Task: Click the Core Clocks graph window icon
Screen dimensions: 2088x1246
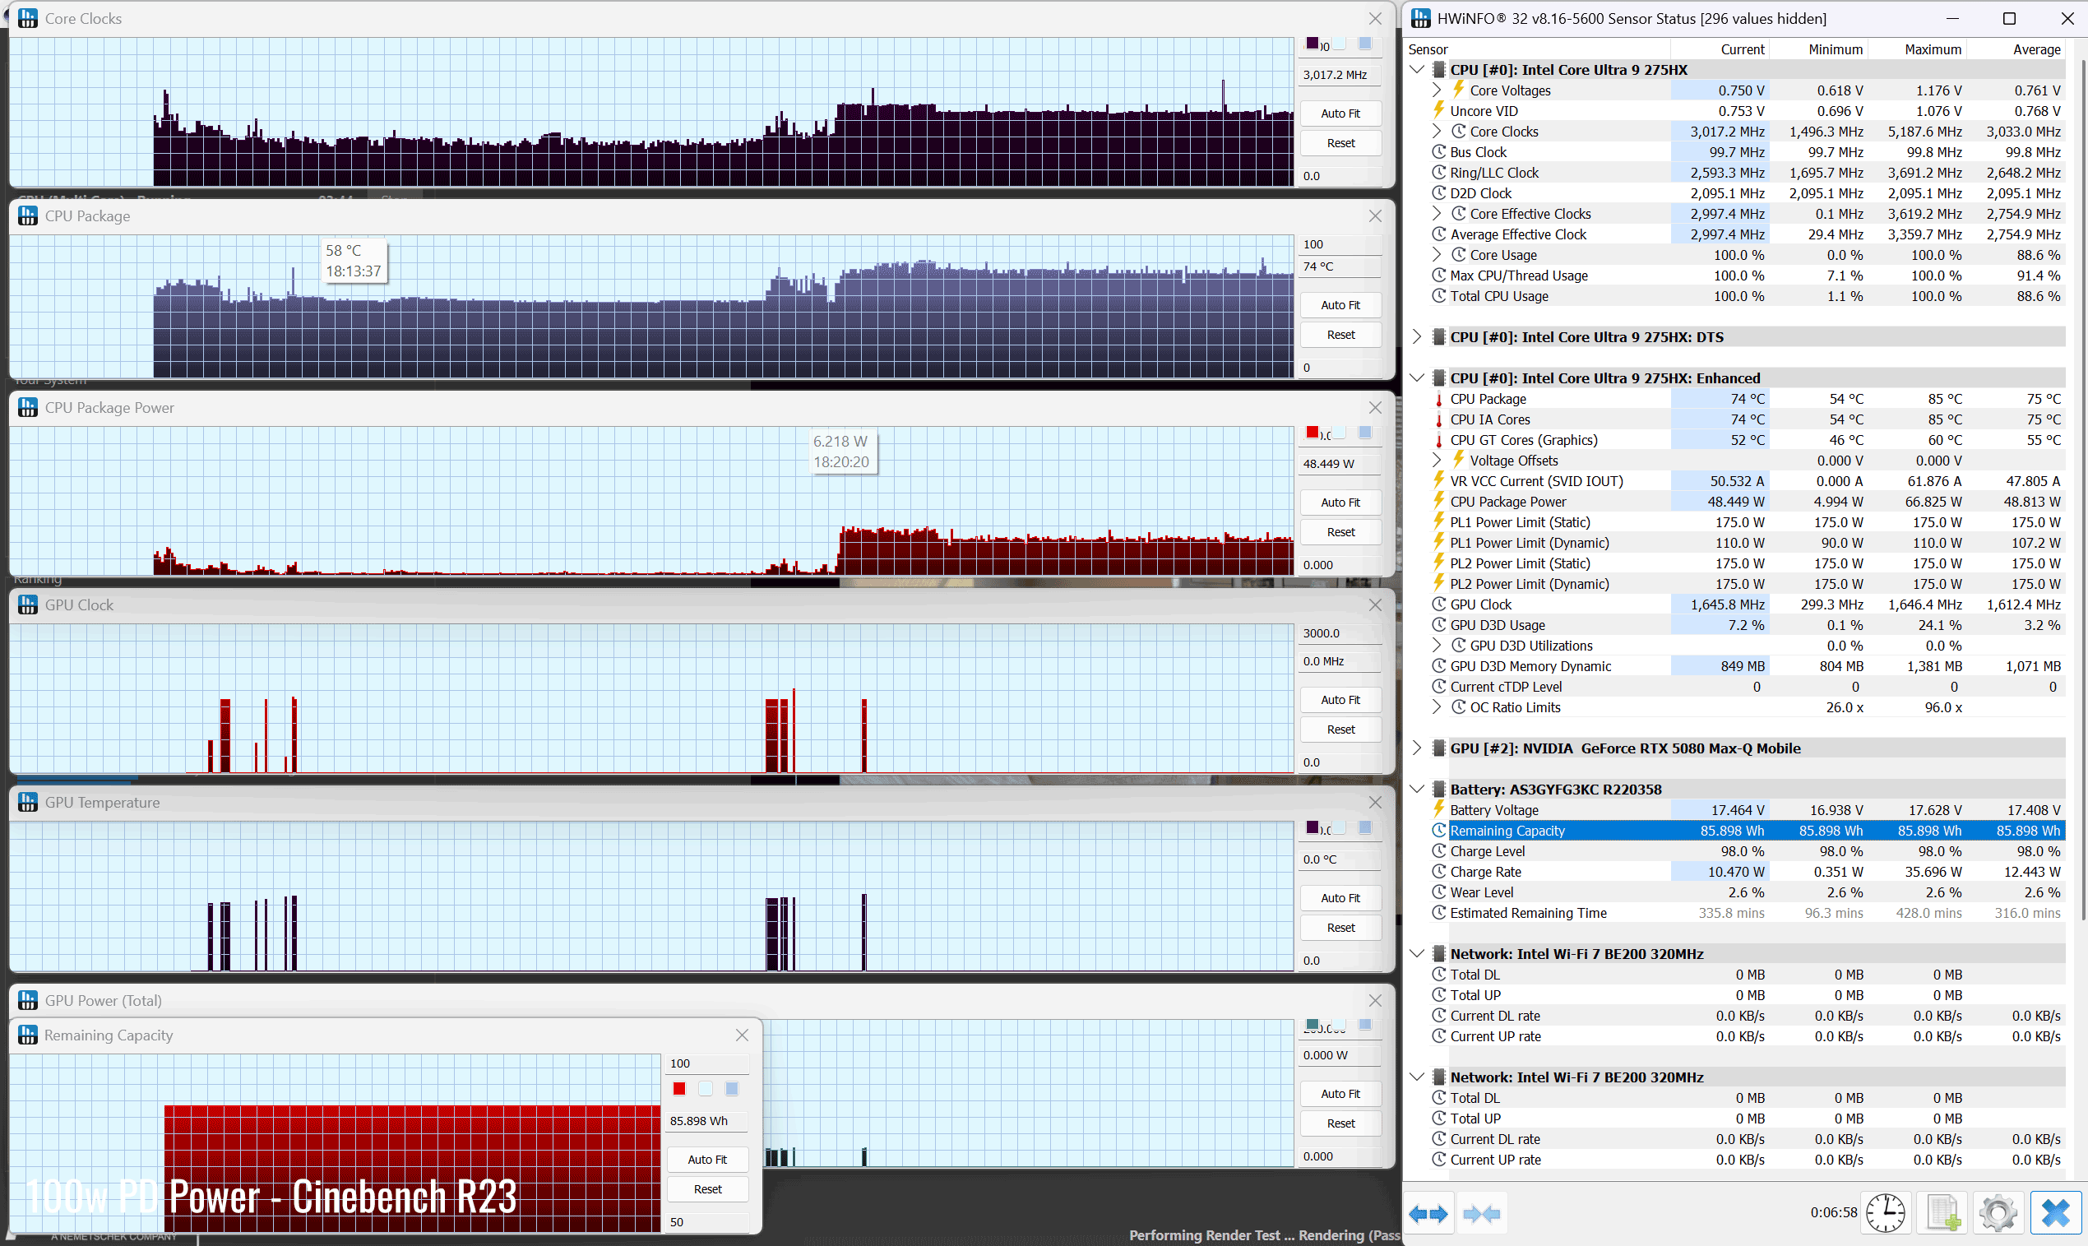Action: (28, 18)
